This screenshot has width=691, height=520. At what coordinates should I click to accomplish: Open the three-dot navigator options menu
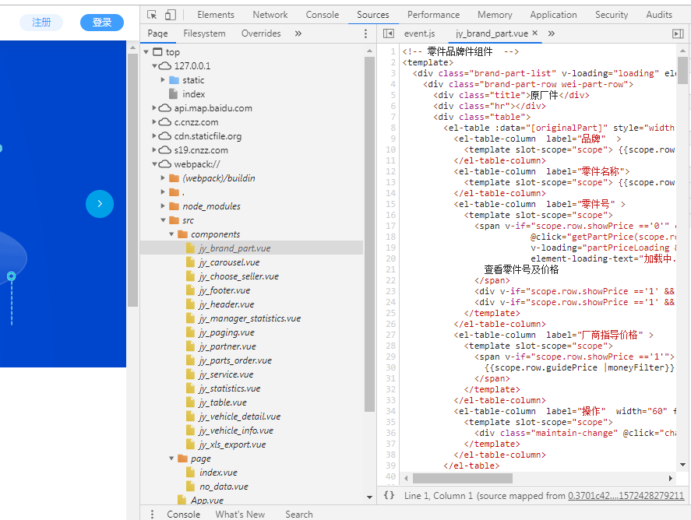pos(365,34)
